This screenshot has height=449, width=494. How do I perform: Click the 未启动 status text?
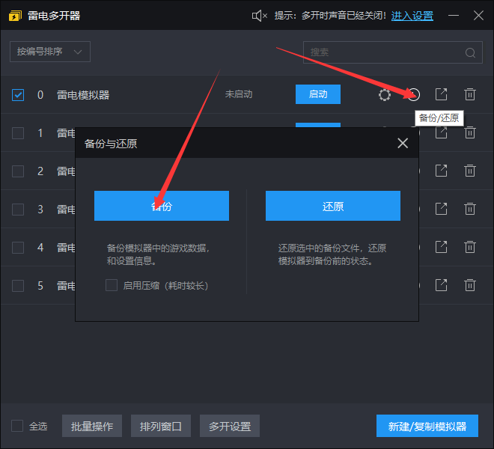pyautogui.click(x=239, y=94)
